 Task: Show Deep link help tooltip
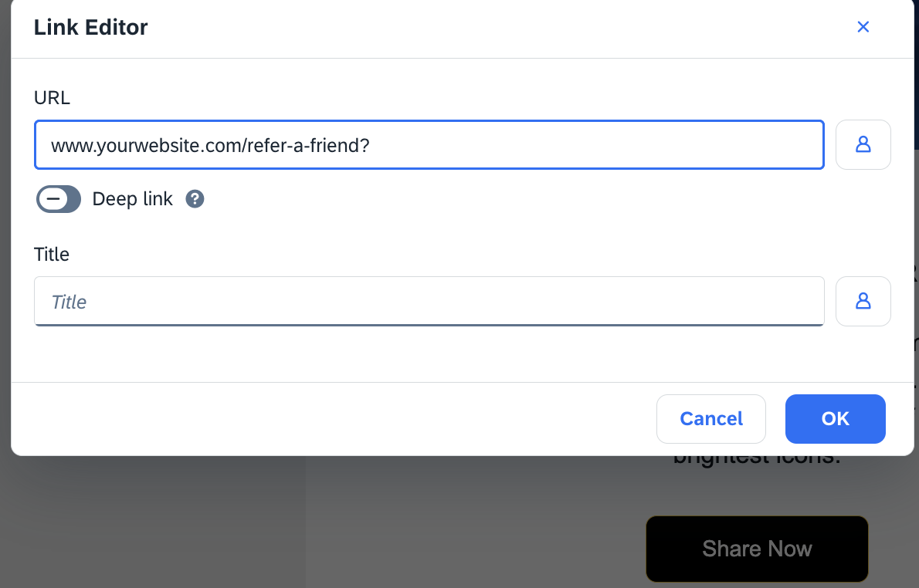coord(195,199)
